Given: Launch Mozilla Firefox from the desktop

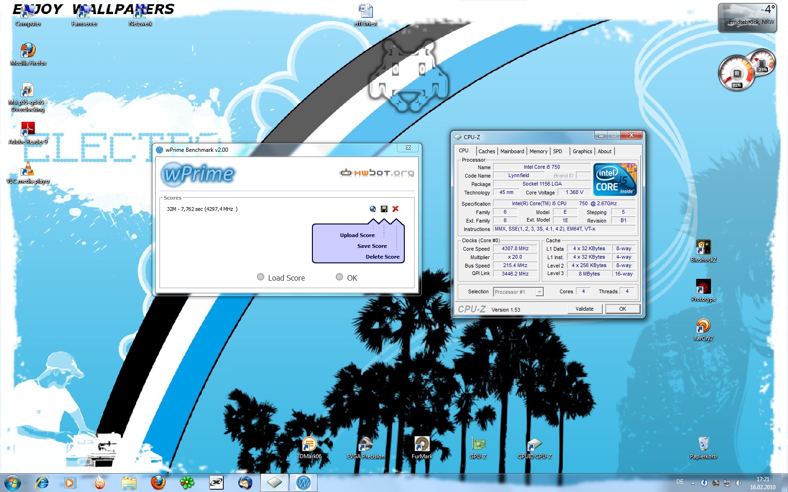Looking at the screenshot, I should [x=28, y=54].
